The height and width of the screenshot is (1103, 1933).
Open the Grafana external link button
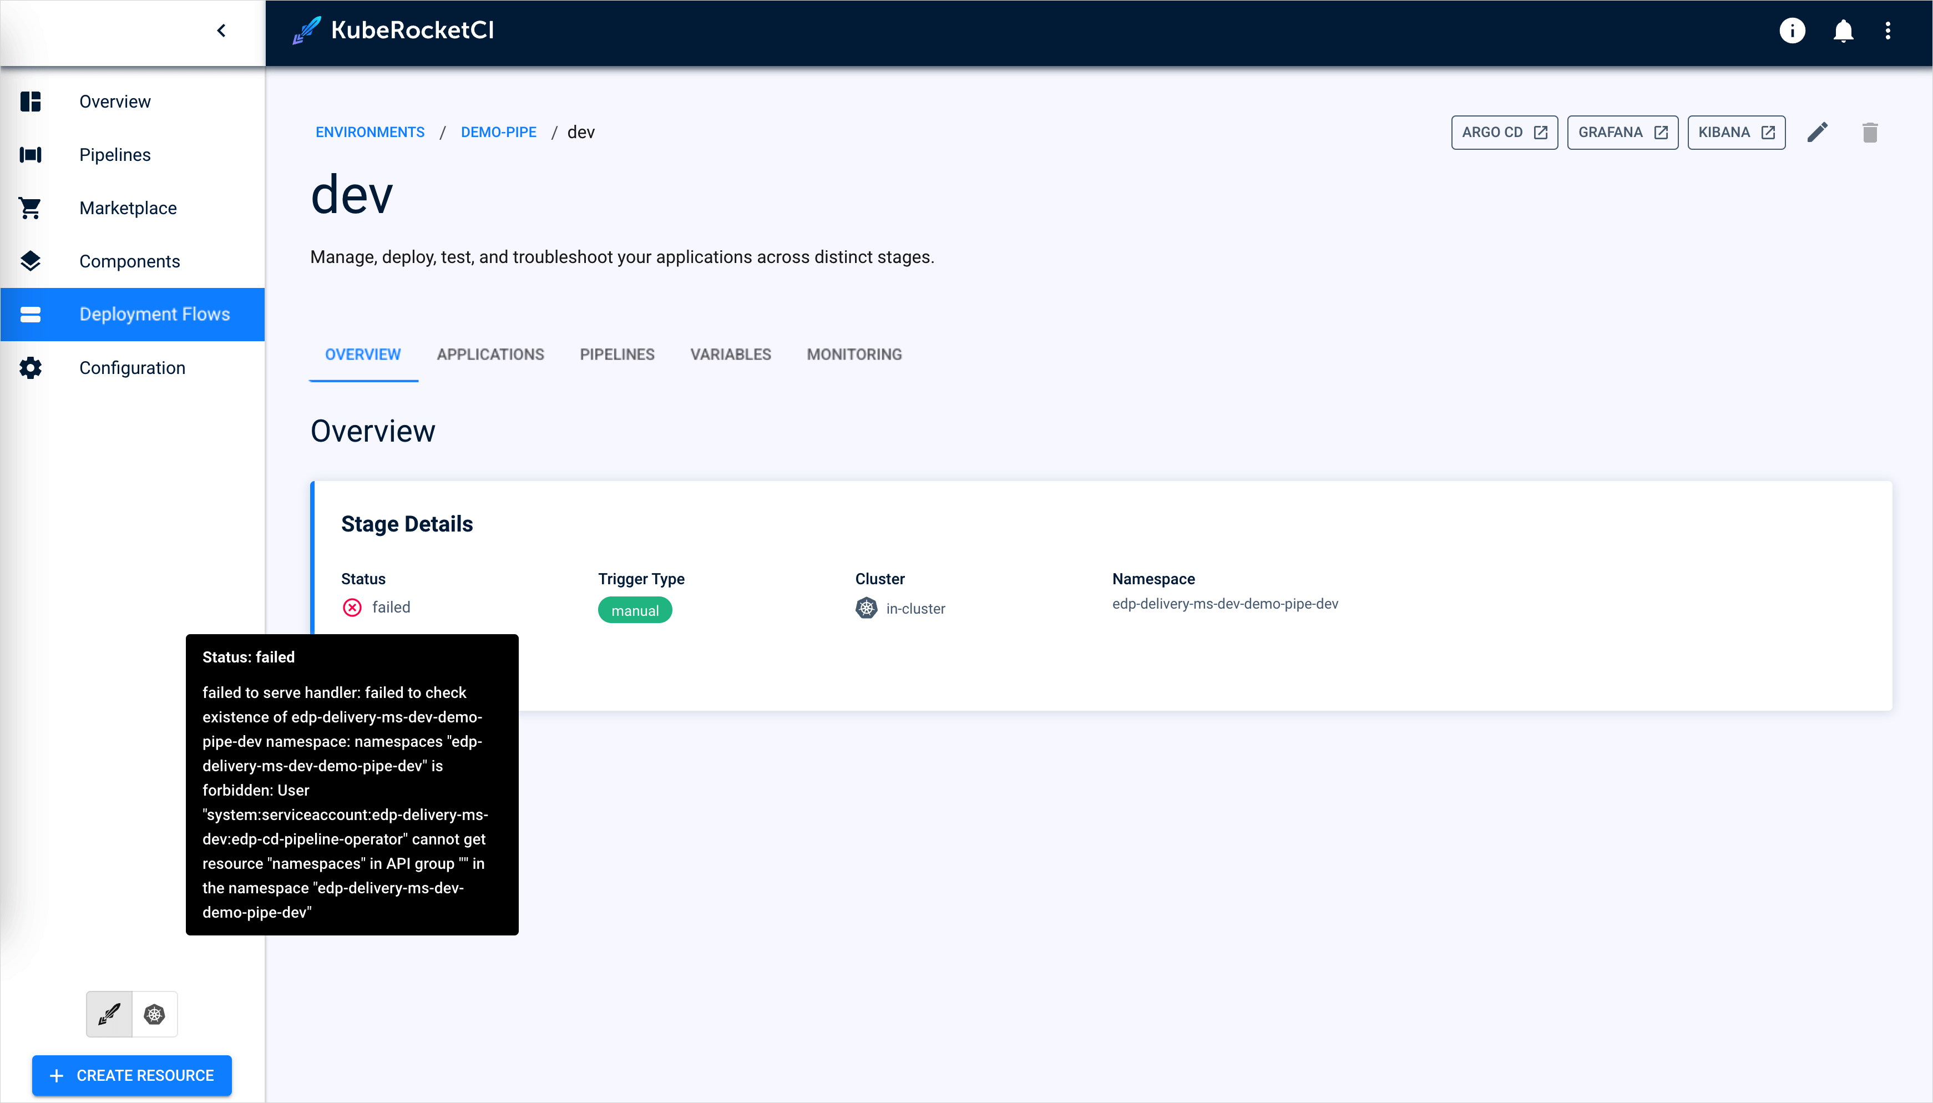tap(1622, 132)
